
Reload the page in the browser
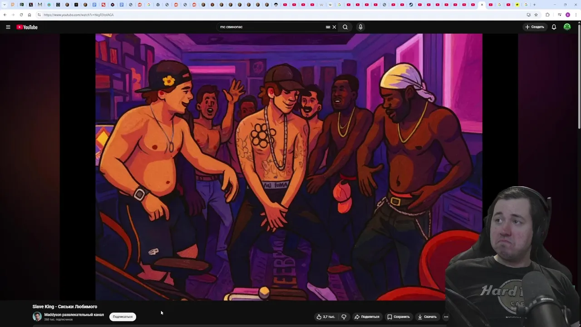21,15
